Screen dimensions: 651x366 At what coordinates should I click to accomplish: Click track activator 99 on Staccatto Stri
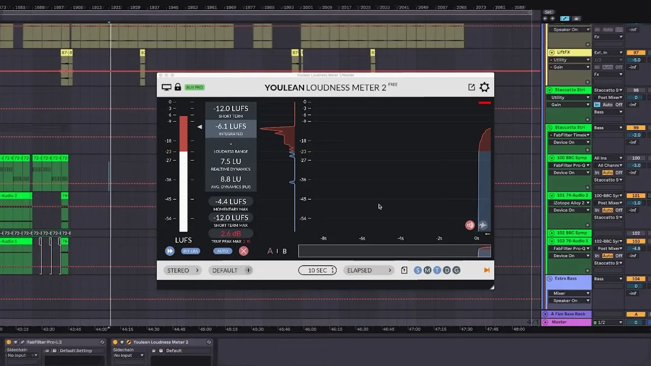pyautogui.click(x=636, y=128)
